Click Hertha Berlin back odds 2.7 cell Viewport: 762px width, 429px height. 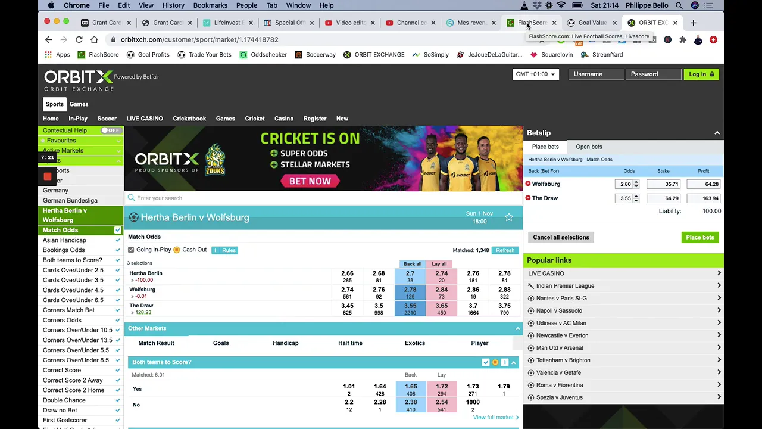tap(410, 276)
